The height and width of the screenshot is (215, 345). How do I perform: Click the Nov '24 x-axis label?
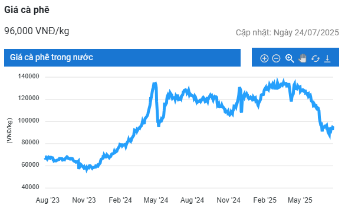click(228, 200)
